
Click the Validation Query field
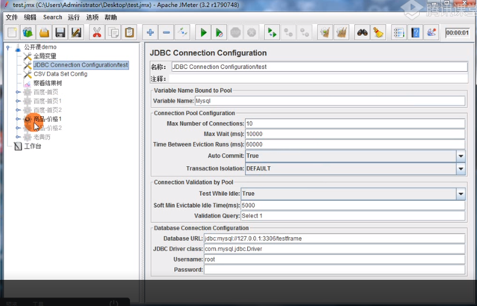coord(353,216)
